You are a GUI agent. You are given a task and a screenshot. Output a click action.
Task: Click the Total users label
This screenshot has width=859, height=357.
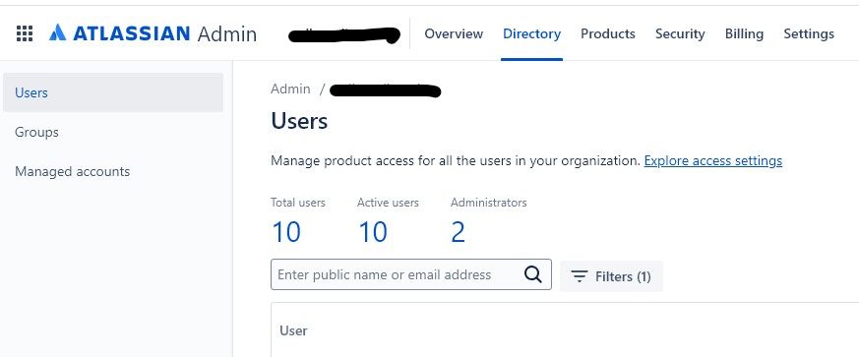(x=298, y=203)
